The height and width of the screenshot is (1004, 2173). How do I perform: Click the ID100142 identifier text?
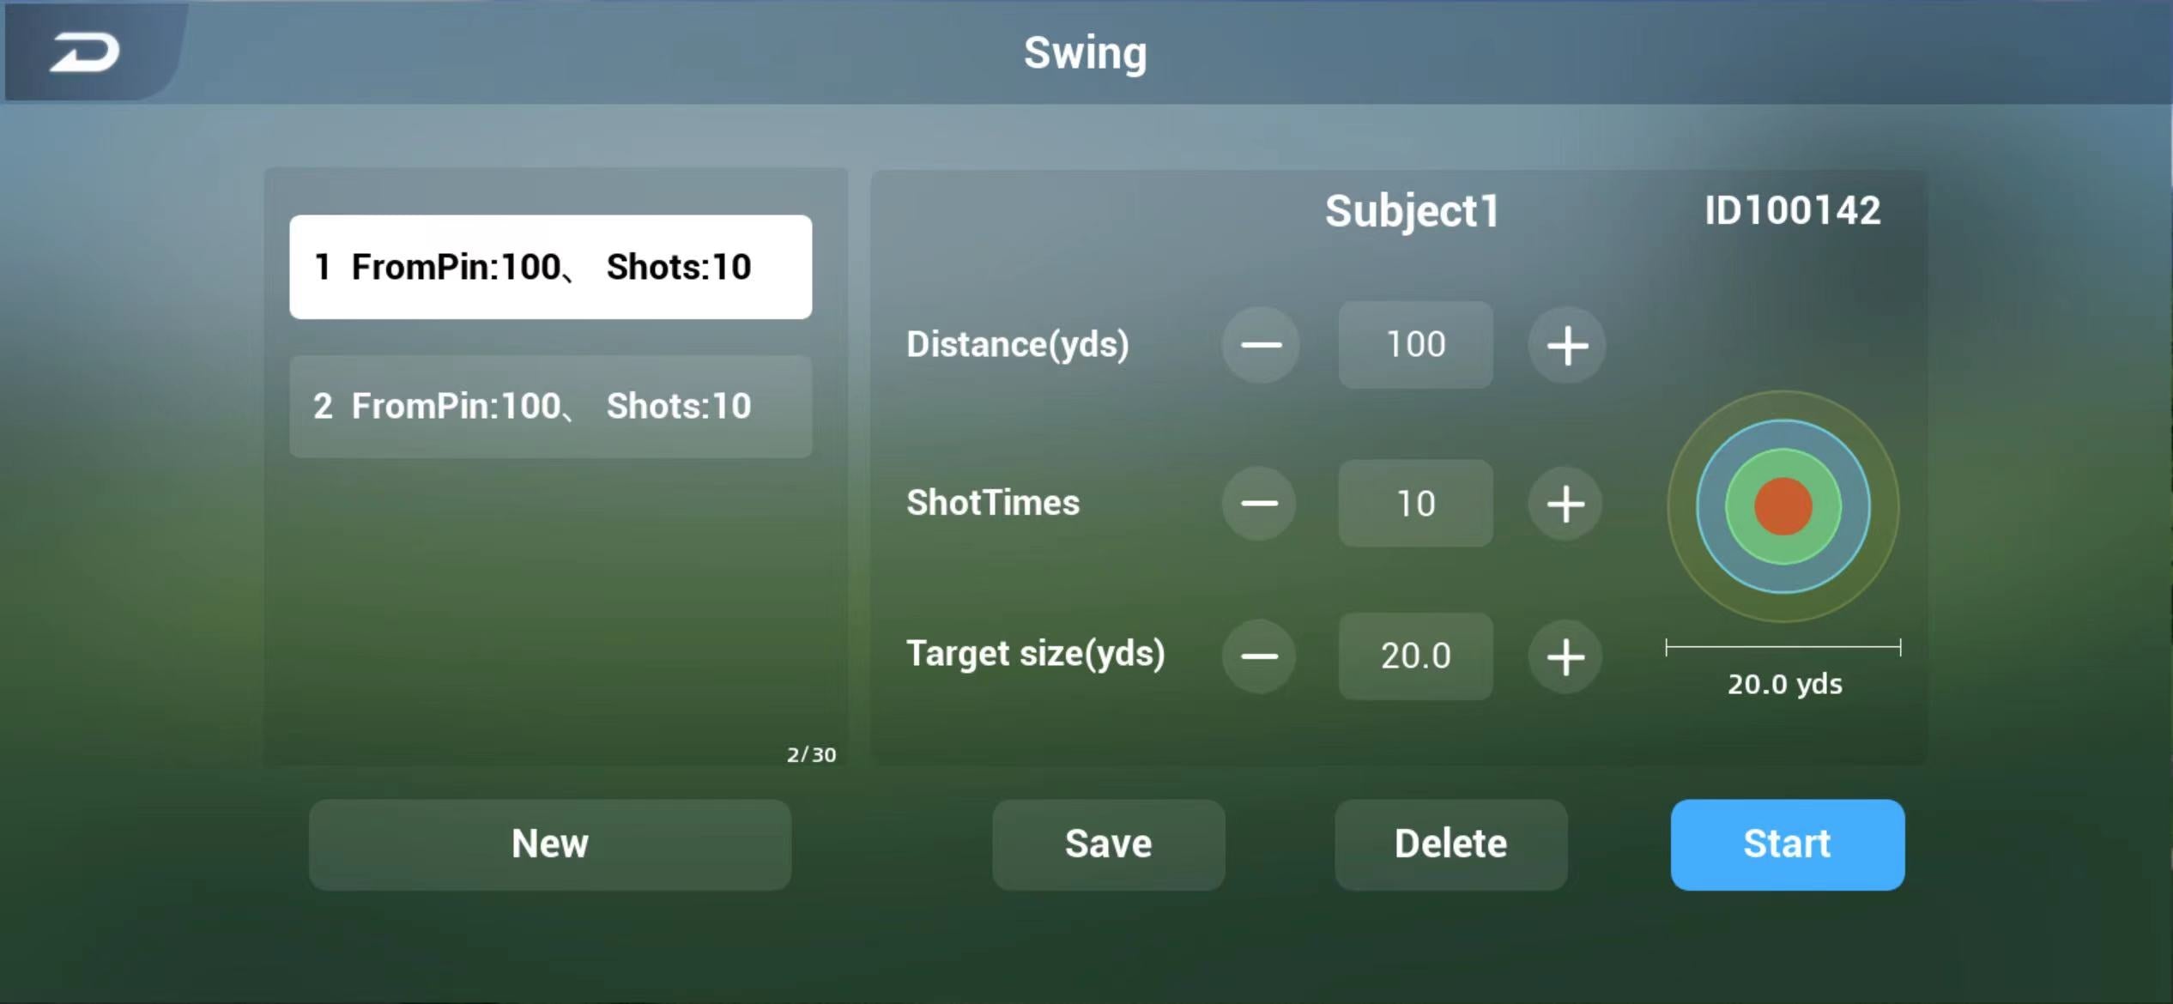click(x=1793, y=210)
